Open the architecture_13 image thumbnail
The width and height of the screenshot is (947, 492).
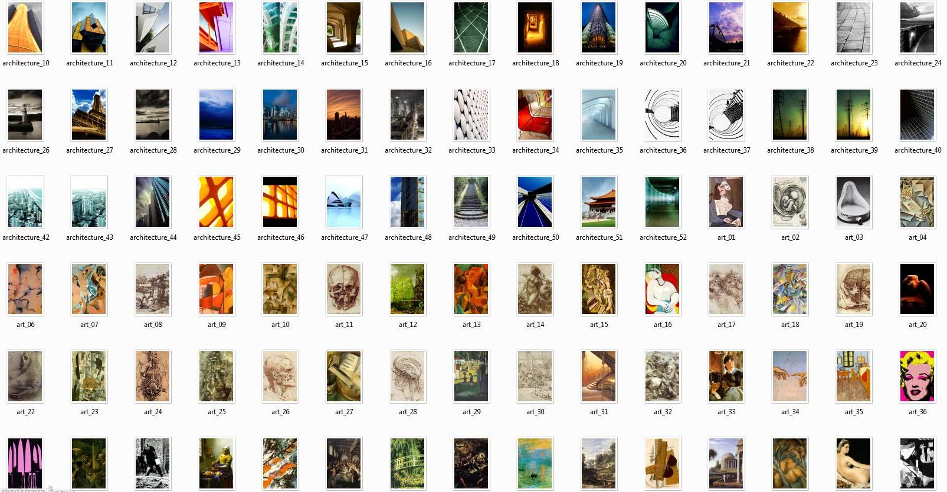[x=217, y=28]
